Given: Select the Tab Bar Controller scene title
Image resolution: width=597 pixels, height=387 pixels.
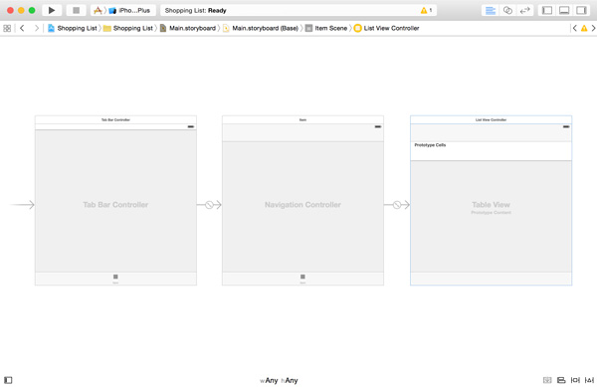Looking at the screenshot, I should pyautogui.click(x=115, y=119).
